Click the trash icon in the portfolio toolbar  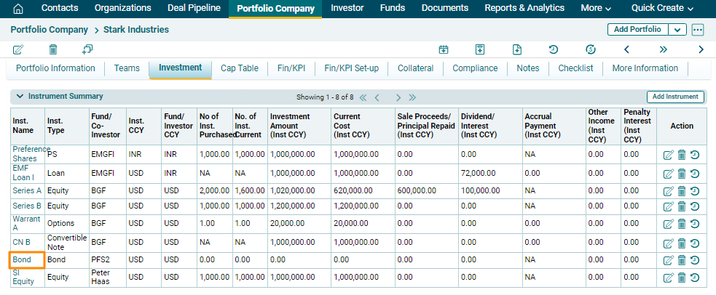pyautogui.click(x=53, y=49)
